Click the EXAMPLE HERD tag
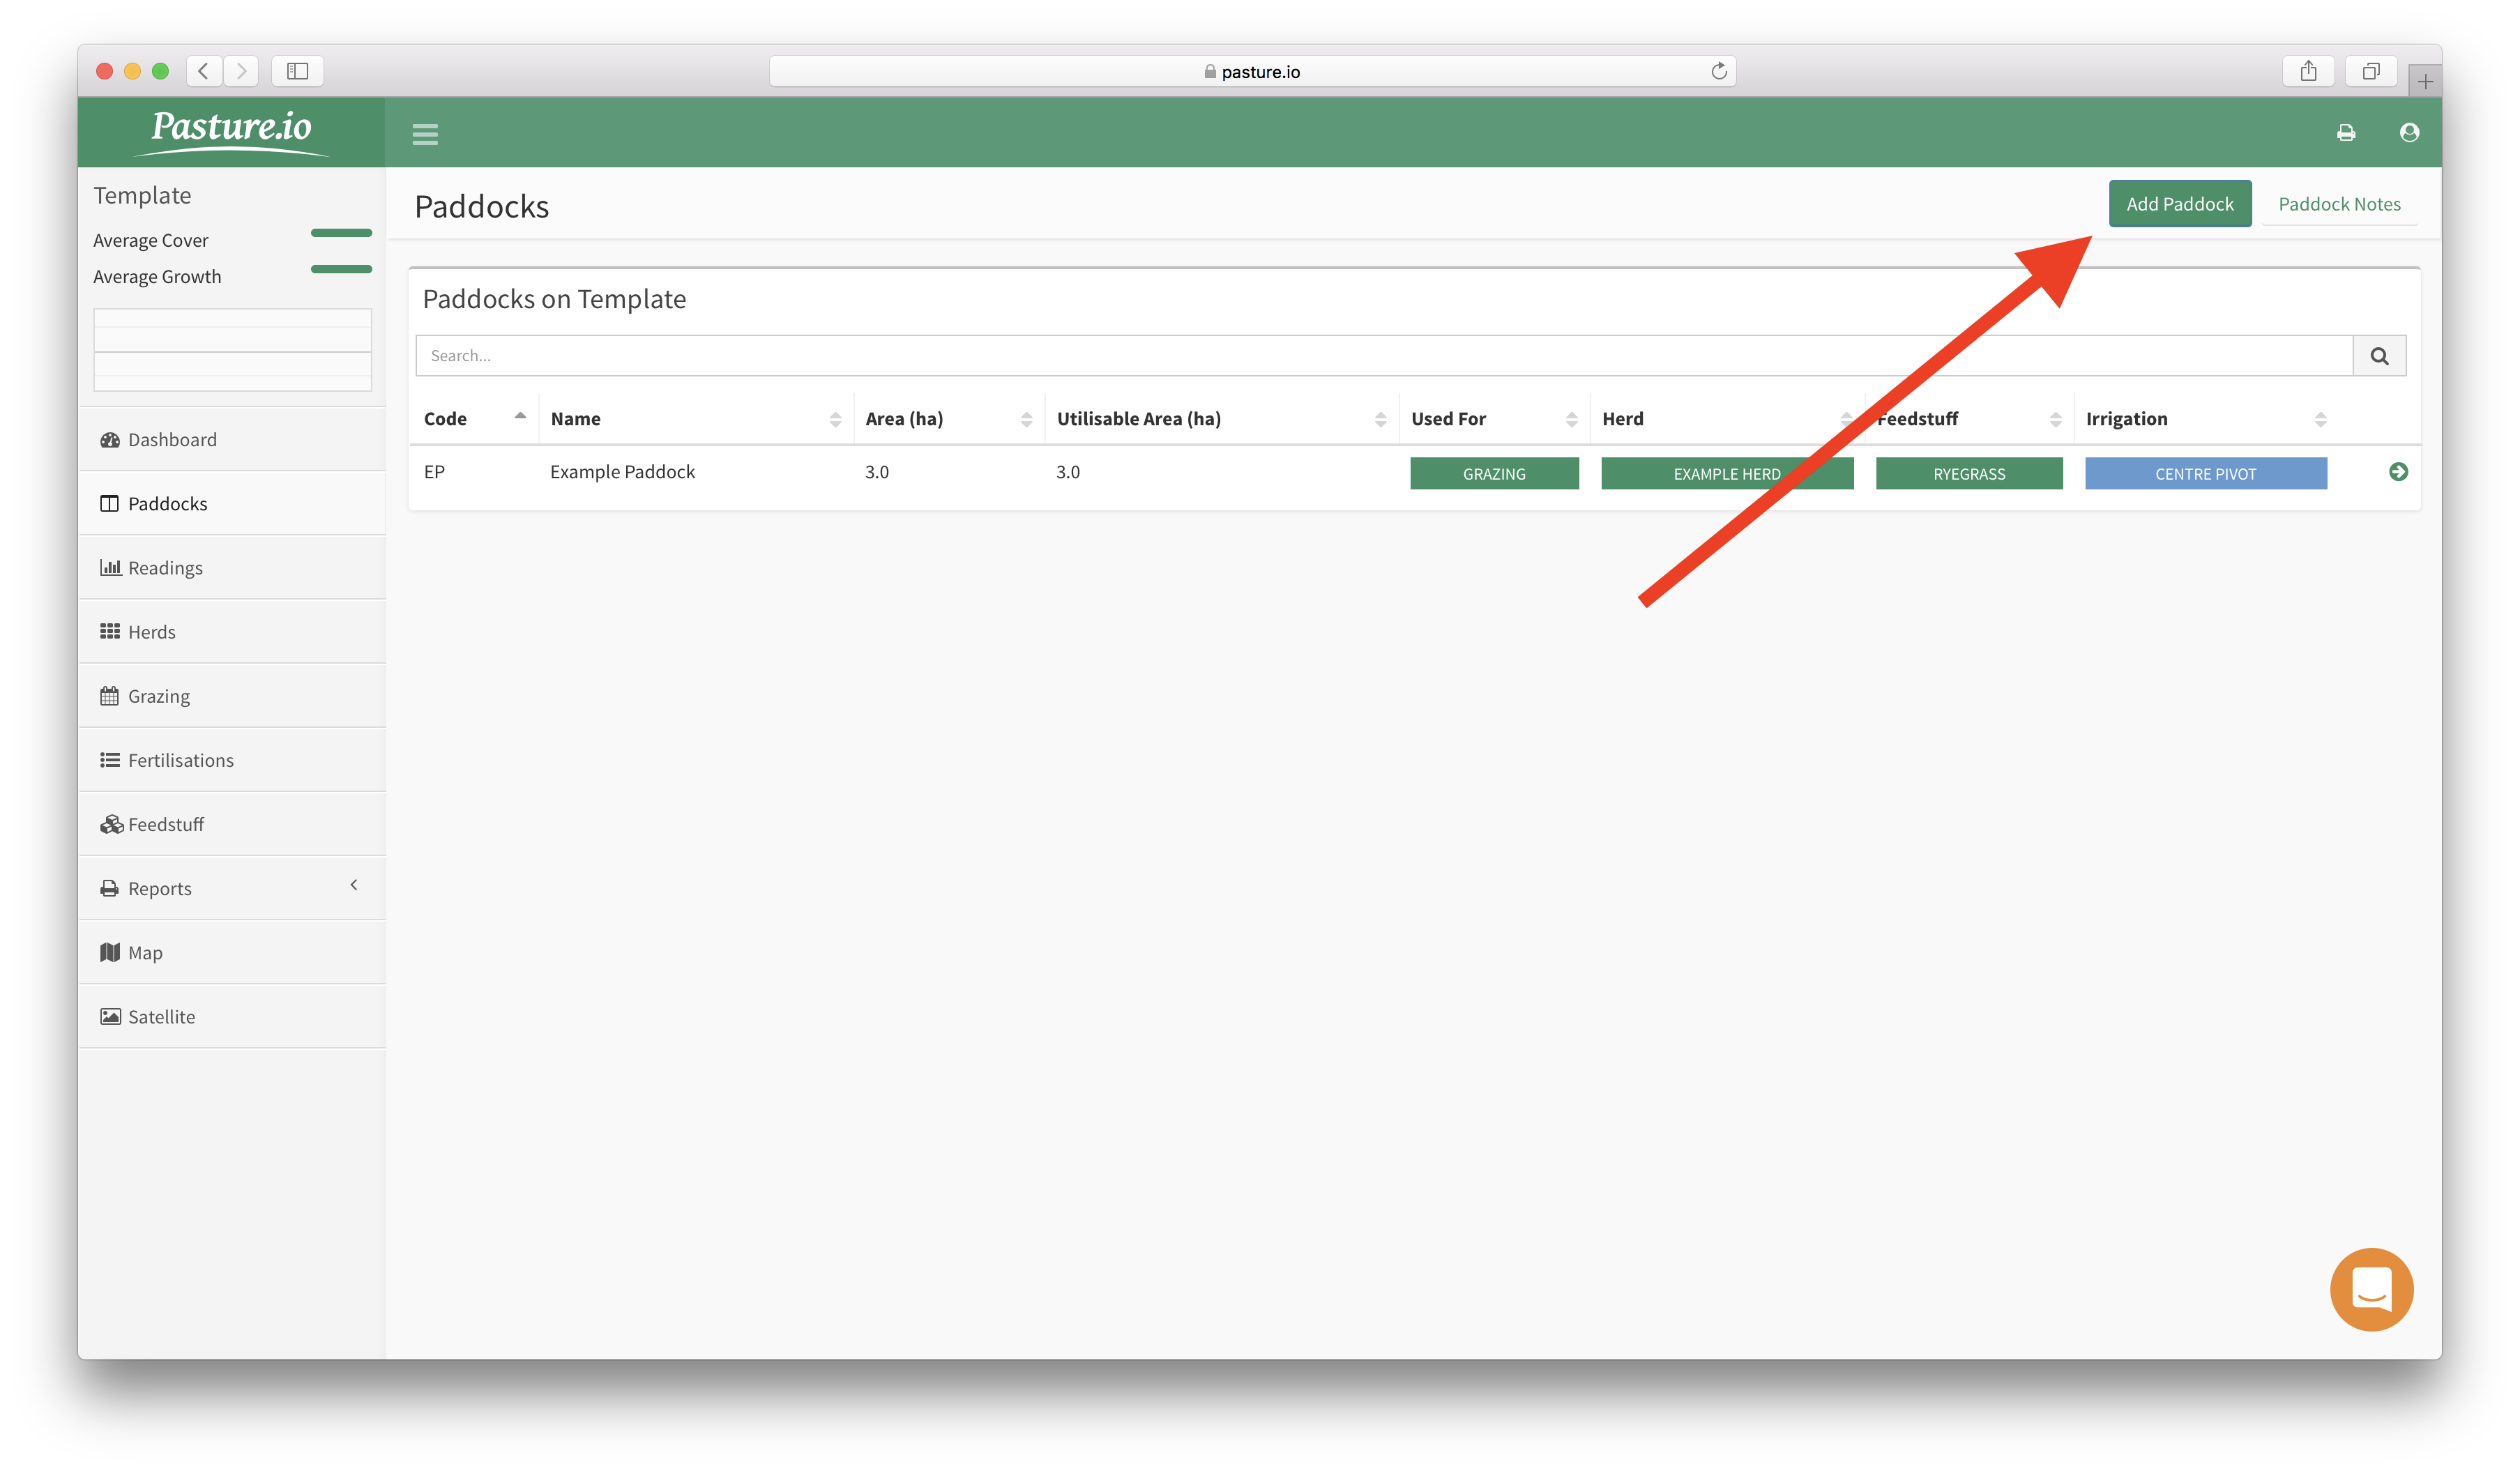 1727,474
